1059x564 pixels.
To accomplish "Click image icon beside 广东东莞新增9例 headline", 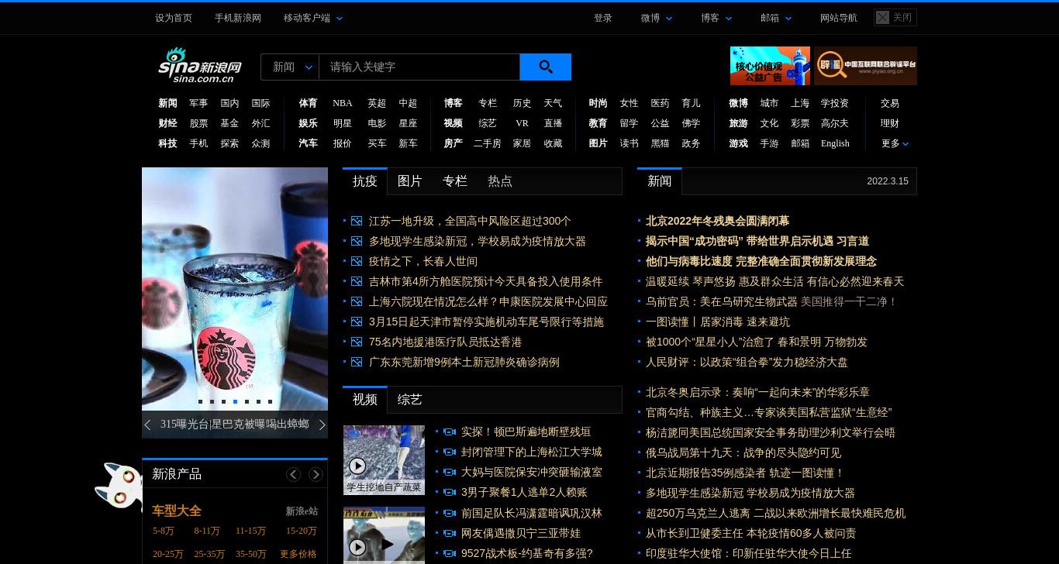I will point(357,362).
